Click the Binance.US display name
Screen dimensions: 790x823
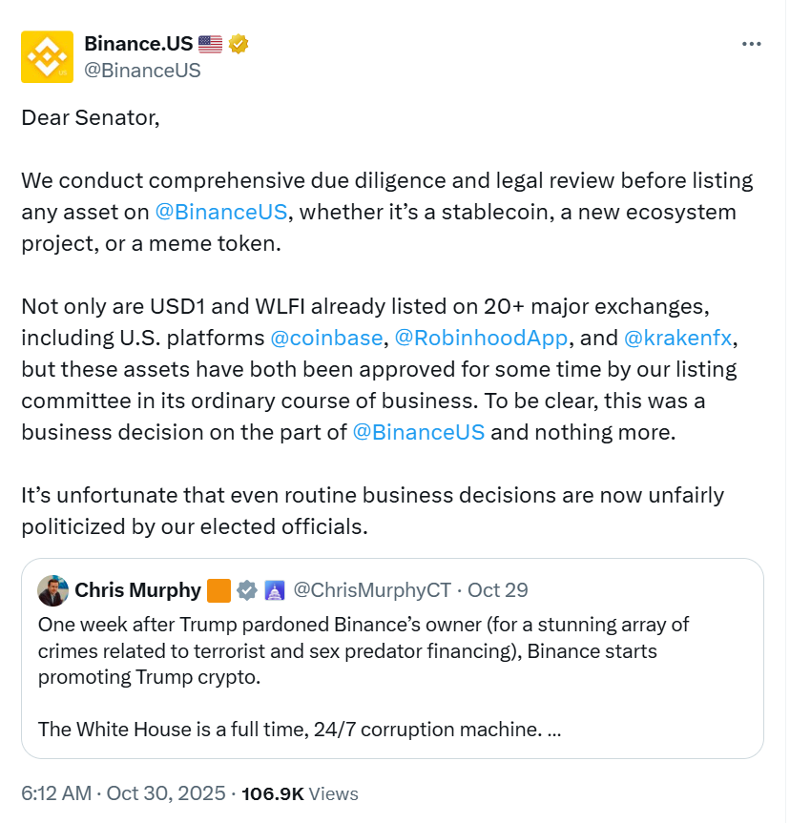click(140, 42)
